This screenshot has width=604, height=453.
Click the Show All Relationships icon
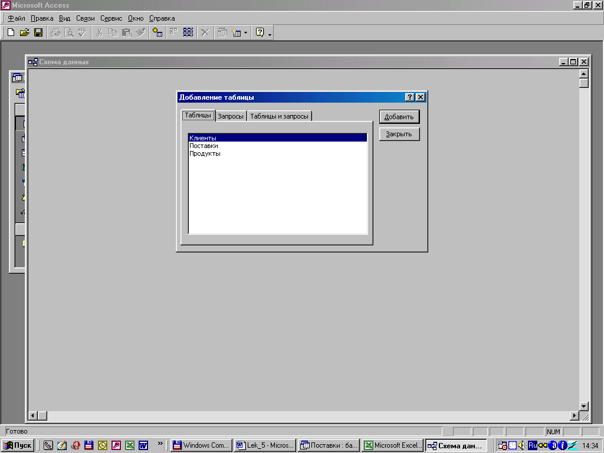188,33
